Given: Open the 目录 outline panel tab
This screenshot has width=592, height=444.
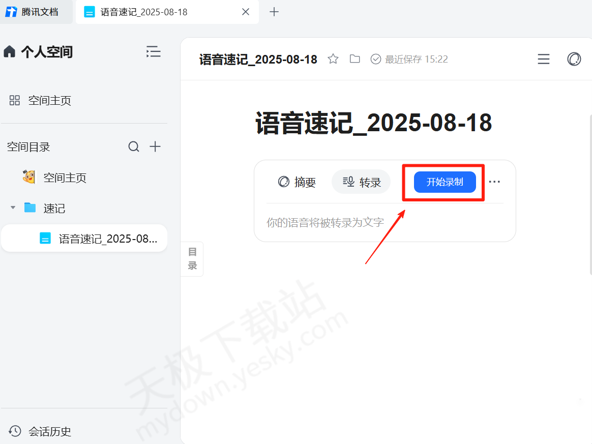Looking at the screenshot, I should pyautogui.click(x=192, y=259).
